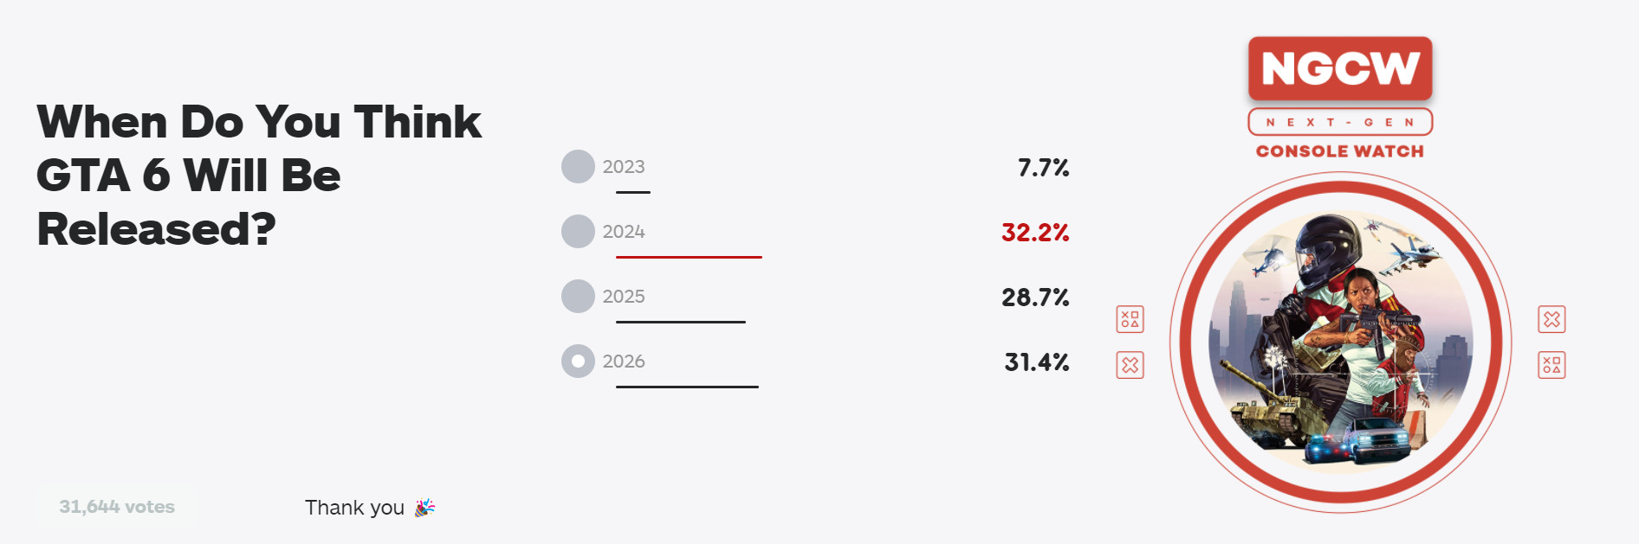1639x544 pixels.
Task: Pick the 2025 radio option
Action: click(x=578, y=297)
